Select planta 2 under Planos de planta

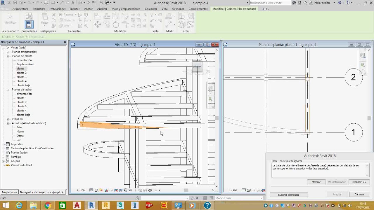tap(21, 73)
